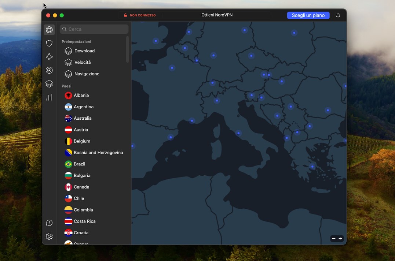Zoom out the map with minus button
This screenshot has width=395, height=261.
point(333,239)
